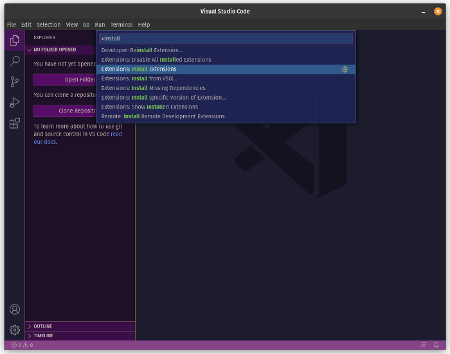Viewport: 450px width, 354px height.
Task: Click the Open Folder button
Action: pos(64,80)
